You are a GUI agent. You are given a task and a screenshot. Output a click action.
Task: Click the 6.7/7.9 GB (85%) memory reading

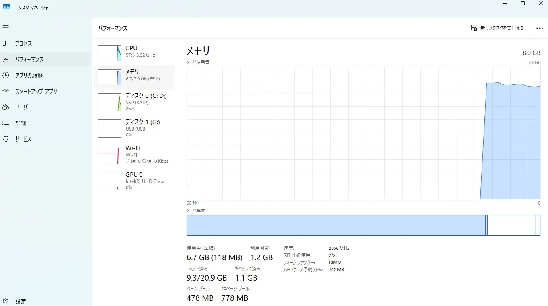tap(142, 79)
